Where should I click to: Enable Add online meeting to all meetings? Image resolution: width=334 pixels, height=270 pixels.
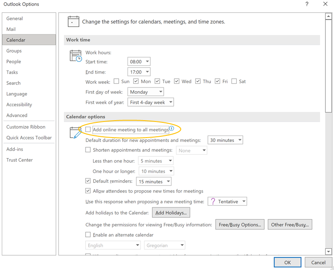88,130
